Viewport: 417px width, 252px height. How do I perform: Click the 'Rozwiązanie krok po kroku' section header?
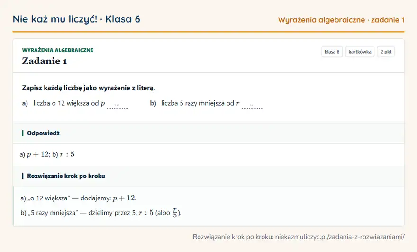click(x=66, y=176)
